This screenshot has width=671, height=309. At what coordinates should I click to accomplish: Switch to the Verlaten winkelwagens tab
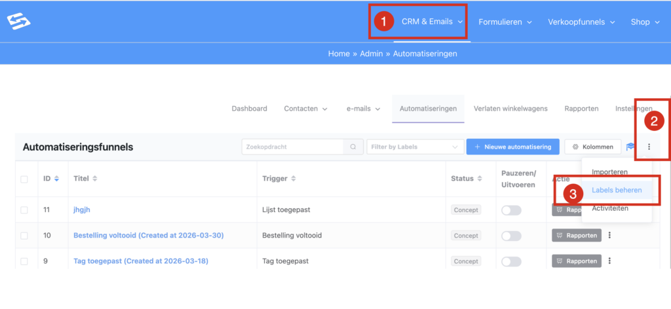coord(510,109)
